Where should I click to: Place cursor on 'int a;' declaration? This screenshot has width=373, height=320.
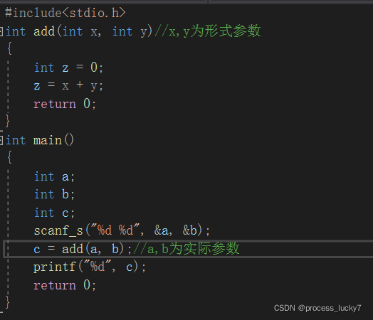[55, 176]
